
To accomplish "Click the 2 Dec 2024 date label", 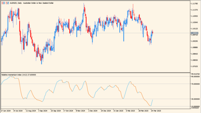I will coord(93,111).
